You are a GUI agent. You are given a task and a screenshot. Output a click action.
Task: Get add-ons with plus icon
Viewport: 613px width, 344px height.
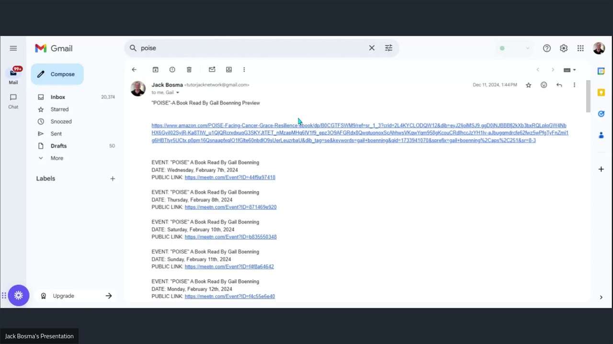coord(601,169)
